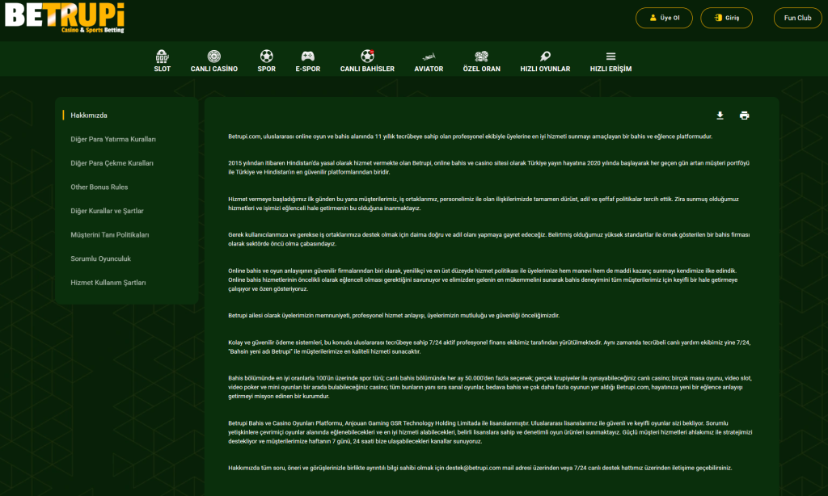Click the Canlı Casino chip icon
This screenshot has width=828, height=496.
(x=213, y=56)
